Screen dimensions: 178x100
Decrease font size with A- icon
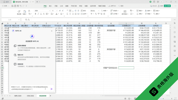(x=63, y=11)
